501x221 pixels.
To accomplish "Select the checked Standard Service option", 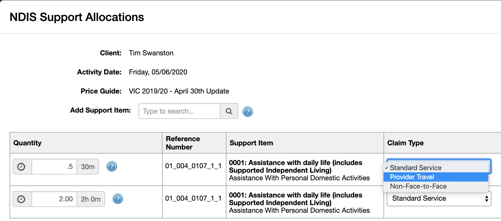I will coord(416,168).
